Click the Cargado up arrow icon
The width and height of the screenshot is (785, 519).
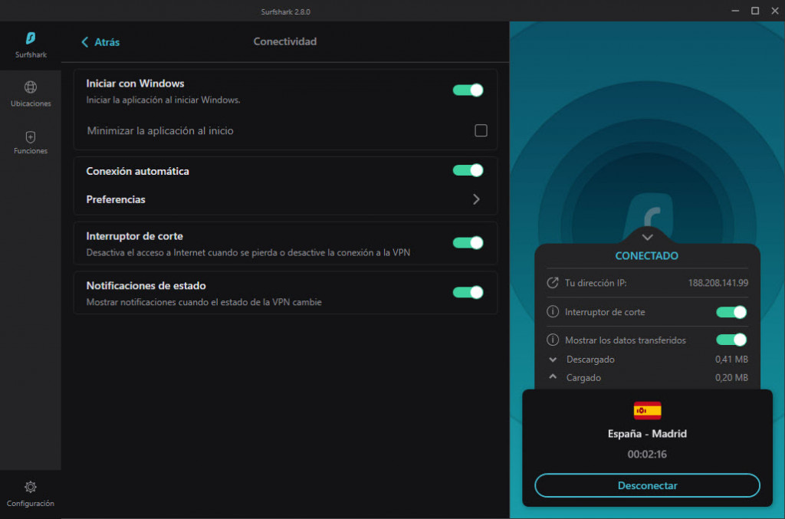[x=553, y=377]
